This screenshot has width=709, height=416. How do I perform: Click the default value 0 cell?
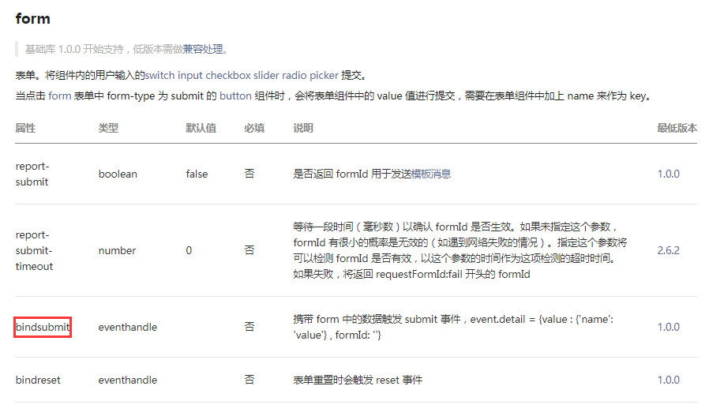[189, 250]
